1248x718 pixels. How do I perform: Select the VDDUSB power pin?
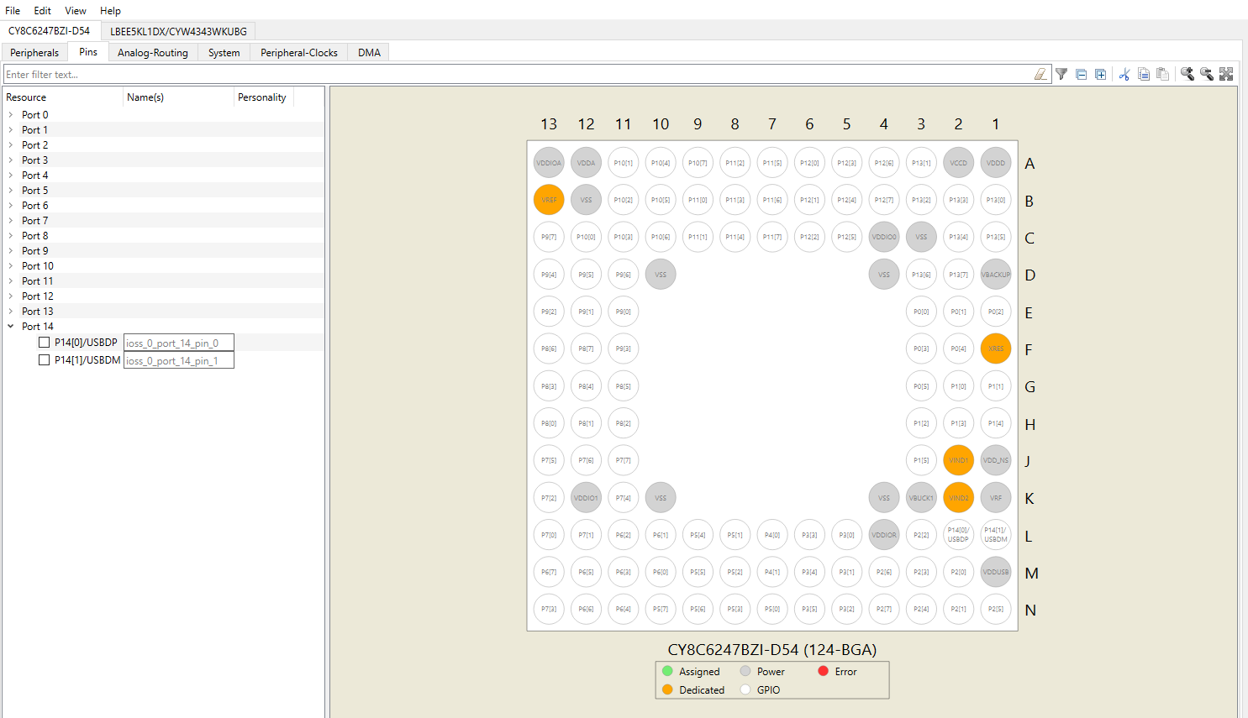click(996, 572)
